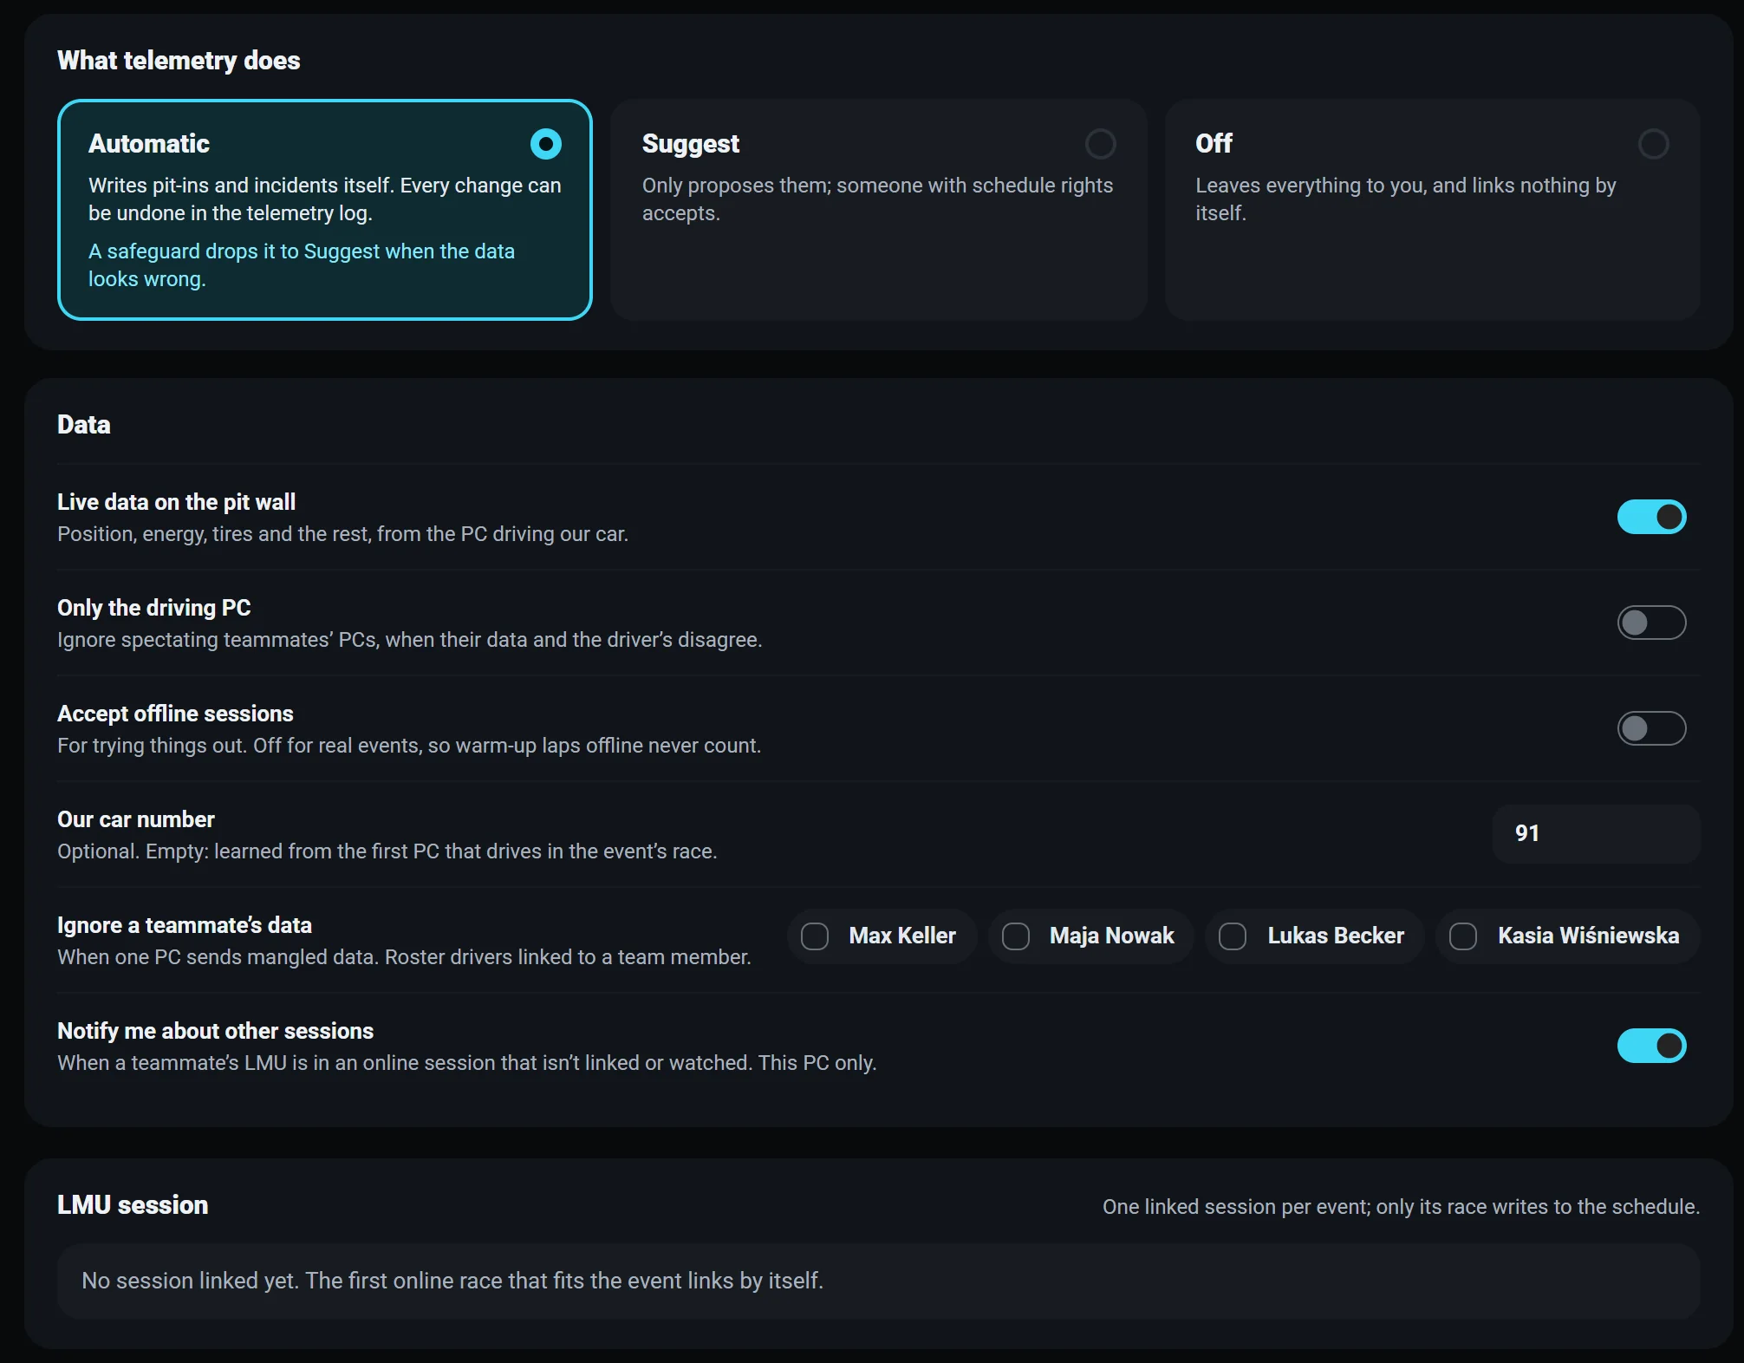Image resolution: width=1744 pixels, height=1363 pixels.
Task: Check the Max Keller checkbox
Action: tap(814, 936)
